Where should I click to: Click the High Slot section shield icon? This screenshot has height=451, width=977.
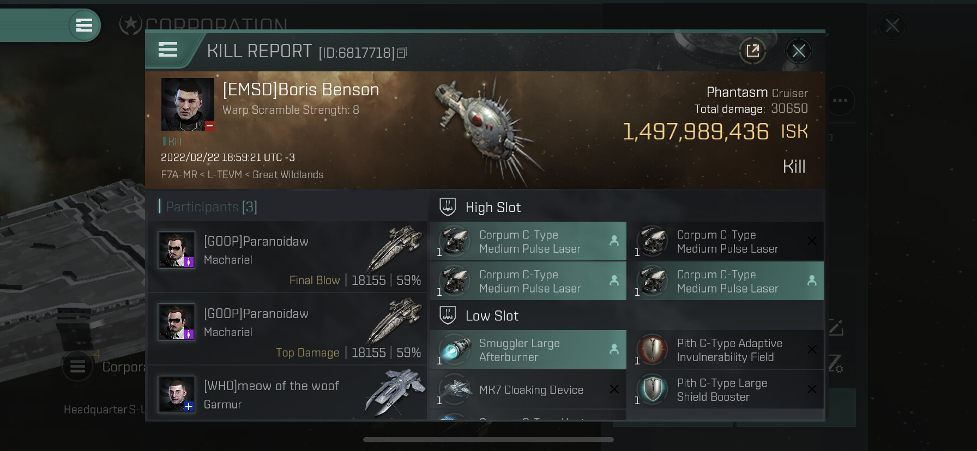point(448,207)
